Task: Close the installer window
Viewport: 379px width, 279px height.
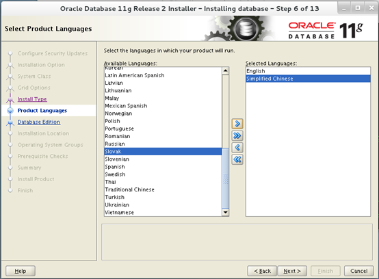Action: 371,8
